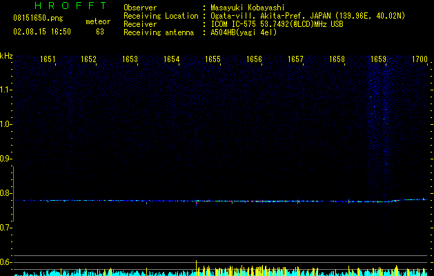Viewport: 434px width, 276px height.
Task: Click the 1.1 kHz axis label
Action: [5, 90]
